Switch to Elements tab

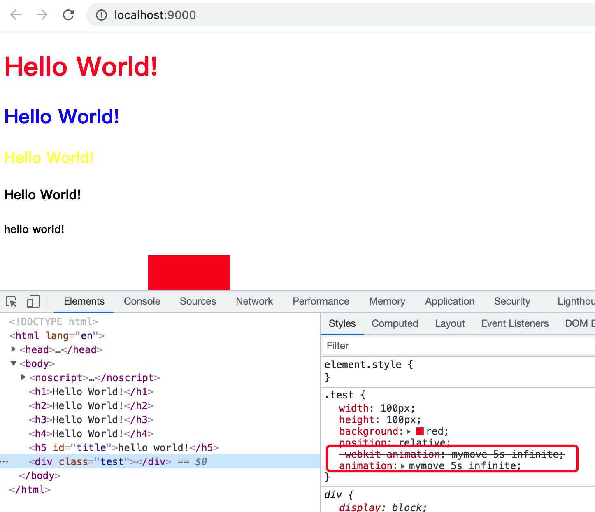tap(84, 301)
